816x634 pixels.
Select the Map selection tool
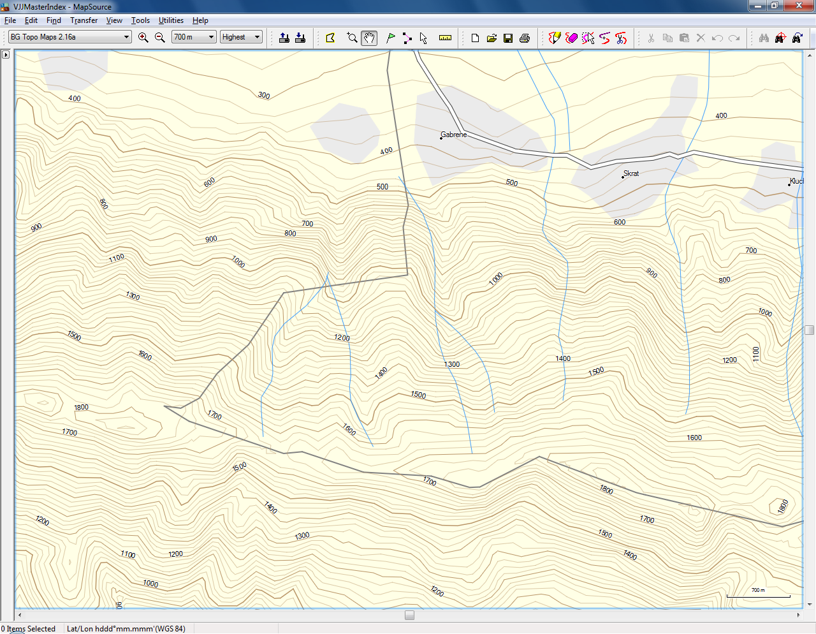pyautogui.click(x=330, y=38)
